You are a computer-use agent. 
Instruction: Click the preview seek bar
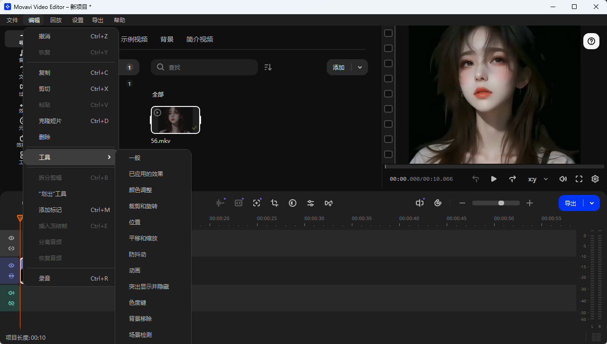click(x=494, y=167)
